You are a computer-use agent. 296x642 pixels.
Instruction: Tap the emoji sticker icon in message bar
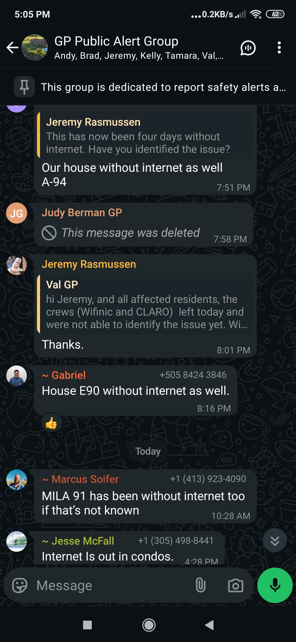click(20, 585)
